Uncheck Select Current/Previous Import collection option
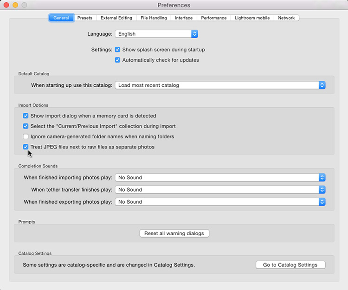The image size is (348, 290). 26,126
